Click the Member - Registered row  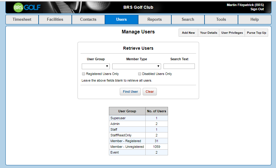click(x=138, y=141)
